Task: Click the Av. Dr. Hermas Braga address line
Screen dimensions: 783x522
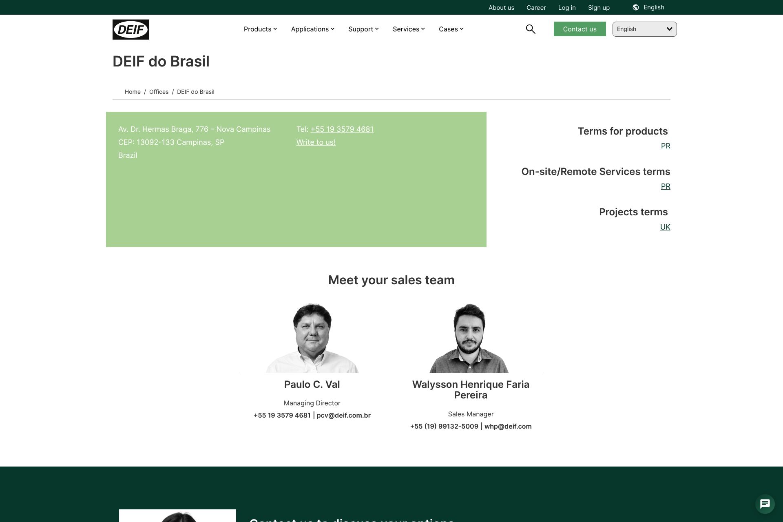Action: tap(194, 129)
